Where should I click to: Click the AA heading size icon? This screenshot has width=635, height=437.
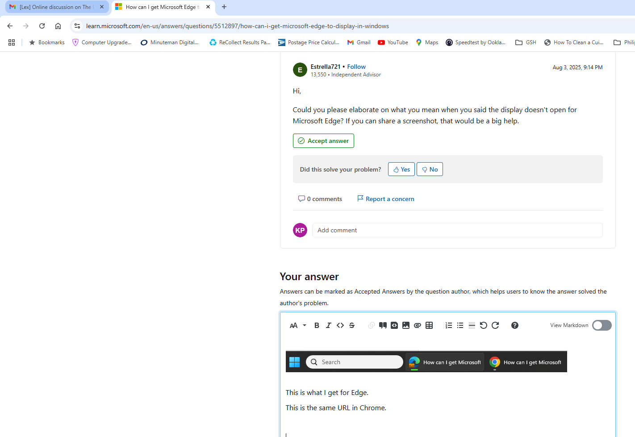293,325
